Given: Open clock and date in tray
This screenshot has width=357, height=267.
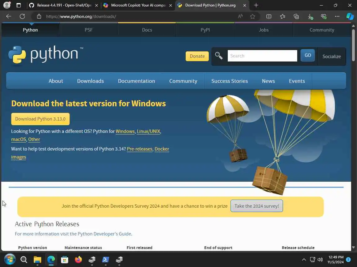Looking at the screenshot, I should pyautogui.click(x=336, y=260).
